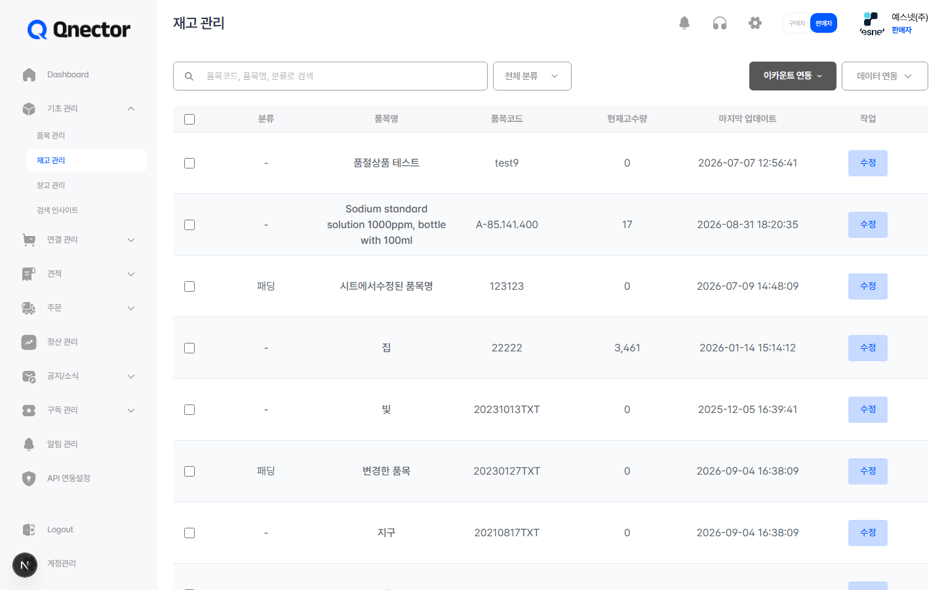This screenshot has width=944, height=590.
Task: Click 수정 for A-85.141.400 row
Action: (868, 225)
